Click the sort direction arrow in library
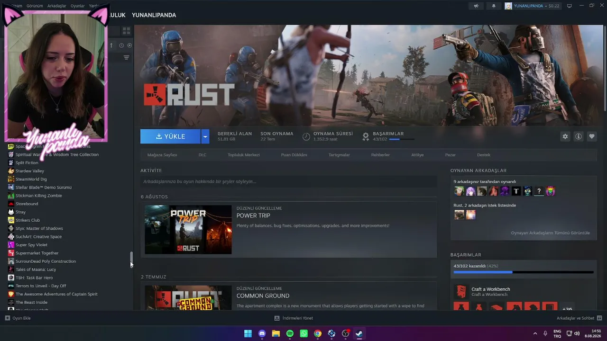 (111, 45)
